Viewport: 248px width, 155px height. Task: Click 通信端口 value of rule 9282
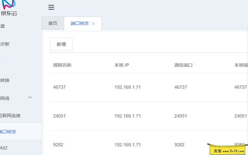(179, 145)
